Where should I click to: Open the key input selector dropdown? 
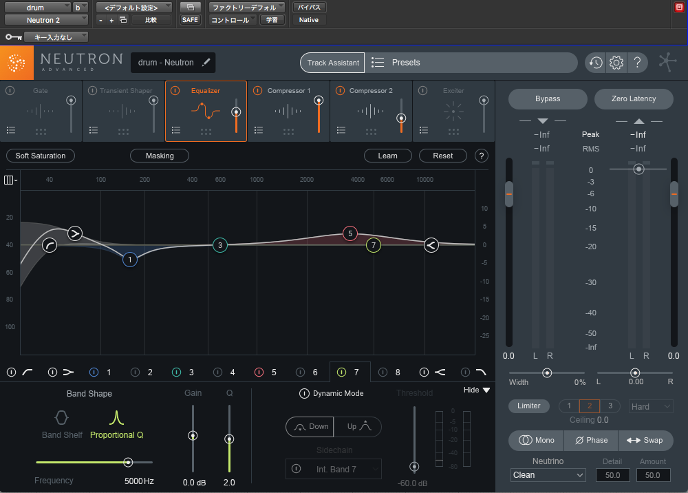(56, 37)
